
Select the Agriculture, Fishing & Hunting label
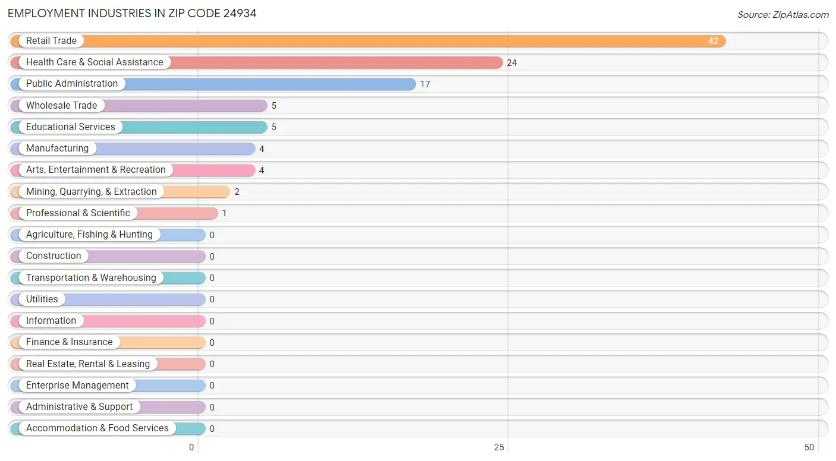[89, 234]
